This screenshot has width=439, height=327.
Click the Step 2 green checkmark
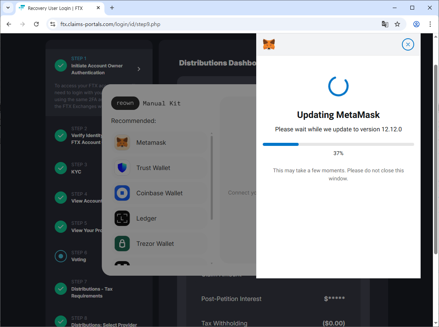61,136
